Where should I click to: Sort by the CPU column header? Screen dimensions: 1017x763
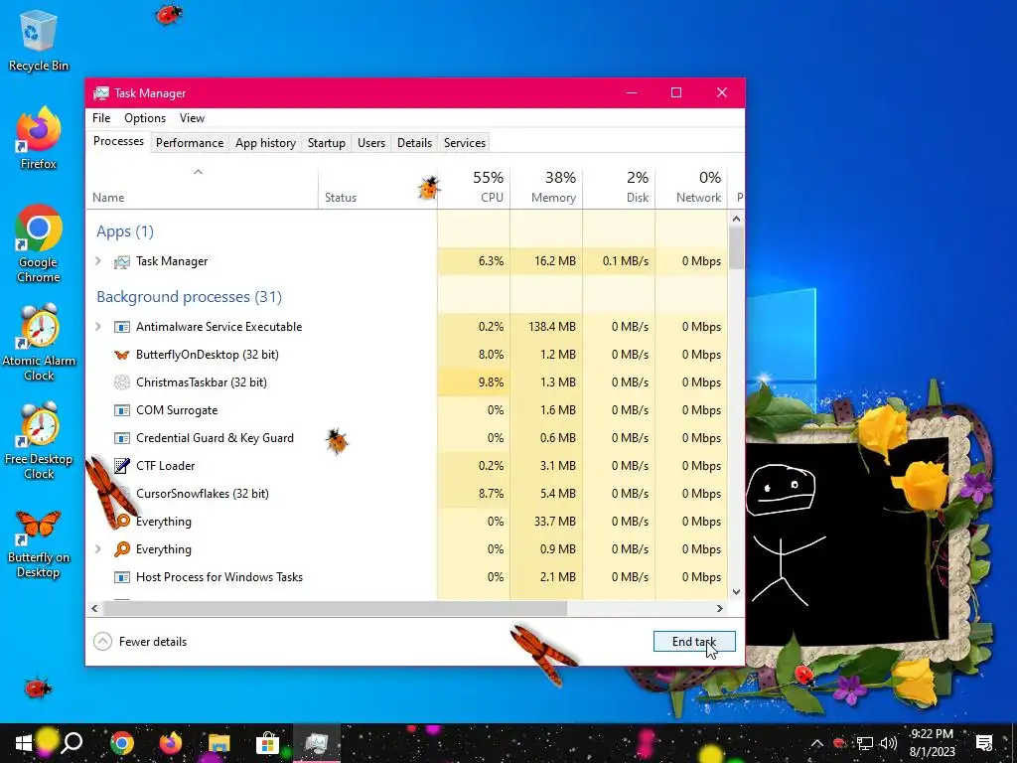[x=474, y=187]
